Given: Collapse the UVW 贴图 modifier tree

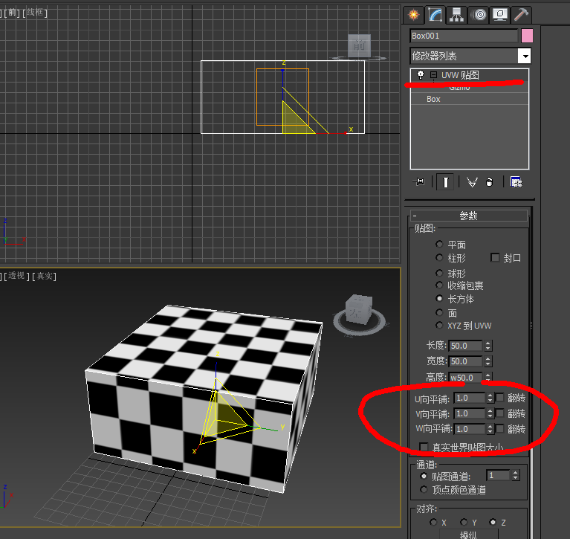Looking at the screenshot, I should (433, 75).
